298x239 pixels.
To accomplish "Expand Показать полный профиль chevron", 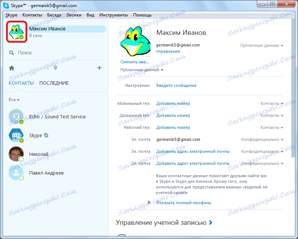I will tap(149, 202).
